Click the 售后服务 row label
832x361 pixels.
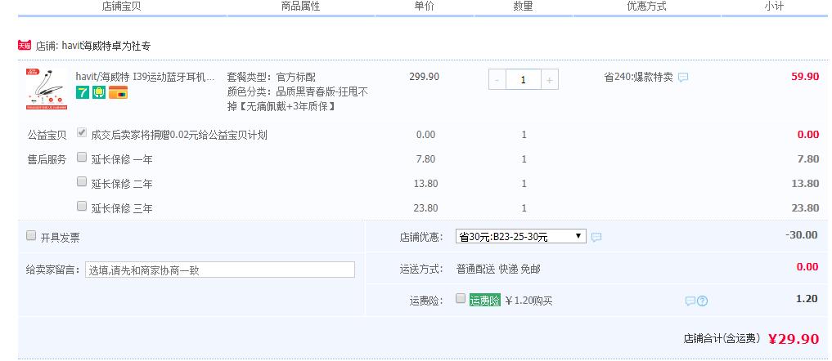coord(47,159)
